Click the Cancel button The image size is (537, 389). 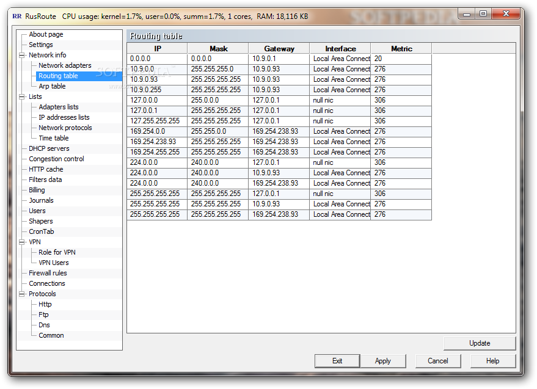click(x=437, y=361)
